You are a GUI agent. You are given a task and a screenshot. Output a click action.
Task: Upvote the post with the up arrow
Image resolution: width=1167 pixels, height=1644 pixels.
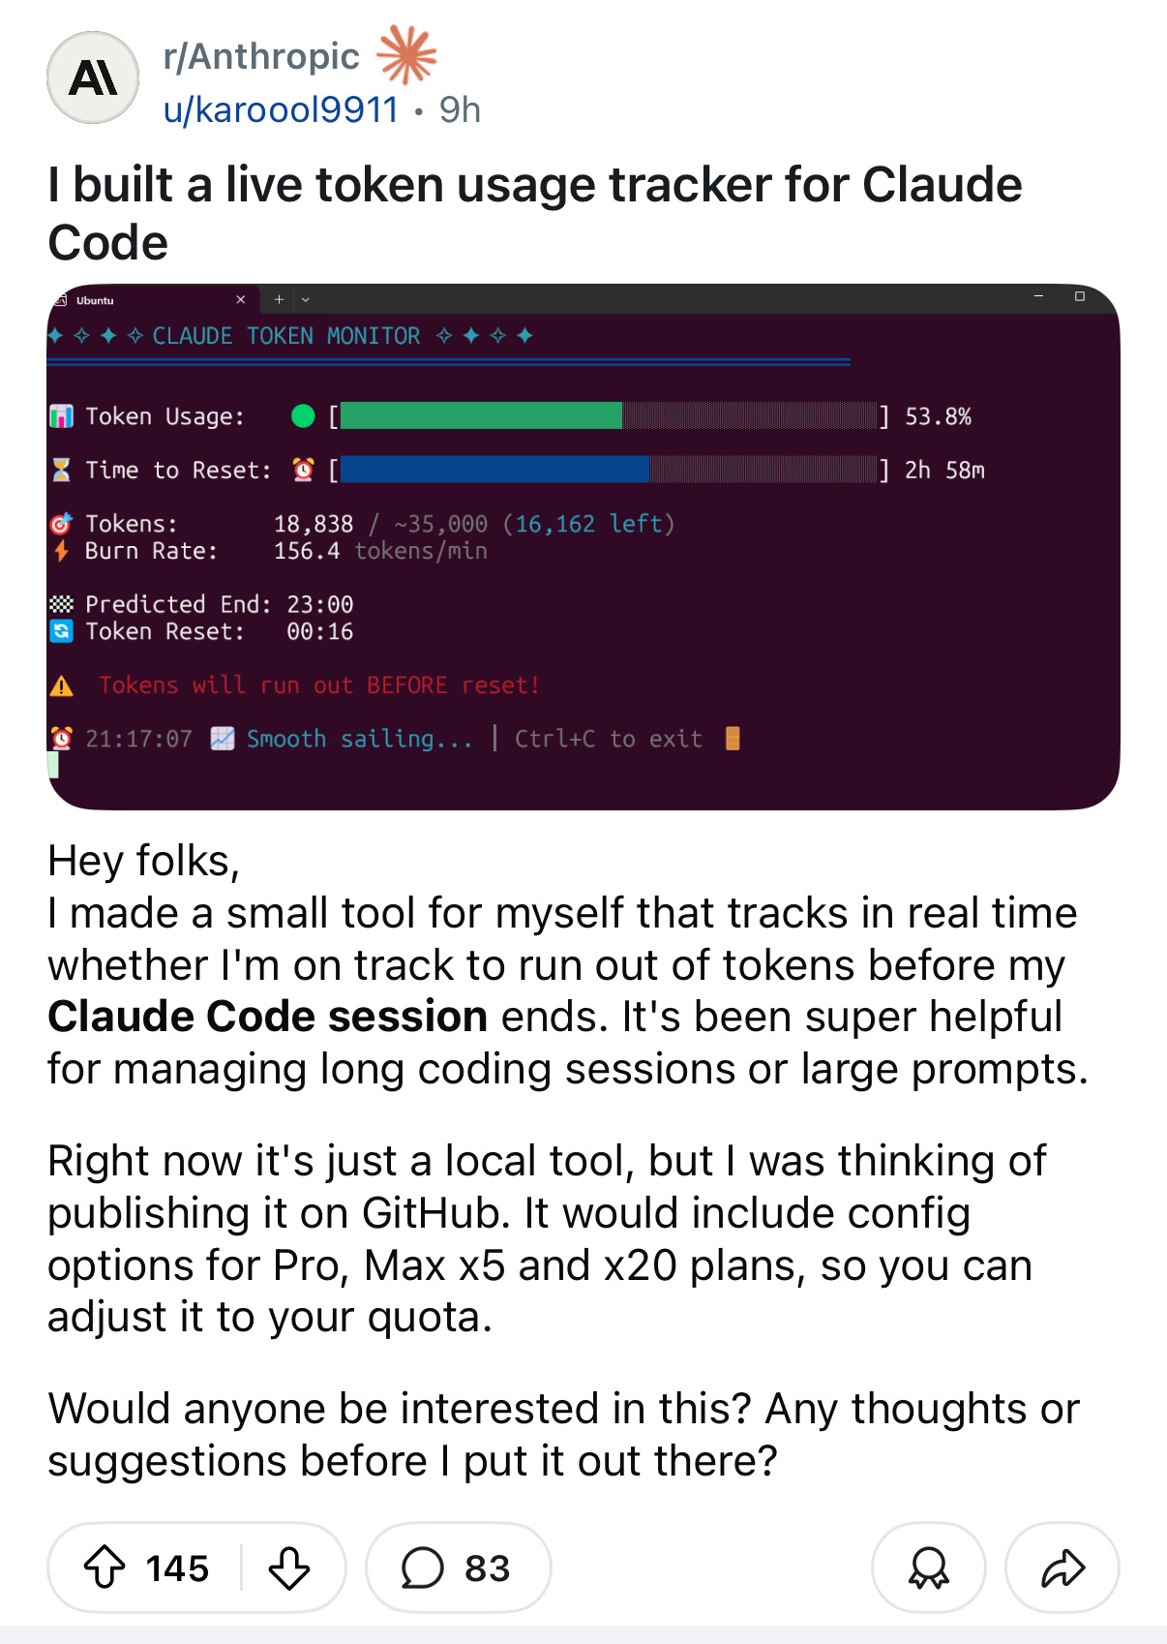pyautogui.click(x=105, y=1568)
